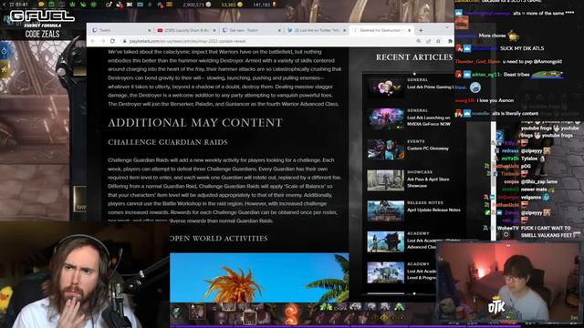
Task: Select the Destined For Destruction tab
Action: click(381, 30)
